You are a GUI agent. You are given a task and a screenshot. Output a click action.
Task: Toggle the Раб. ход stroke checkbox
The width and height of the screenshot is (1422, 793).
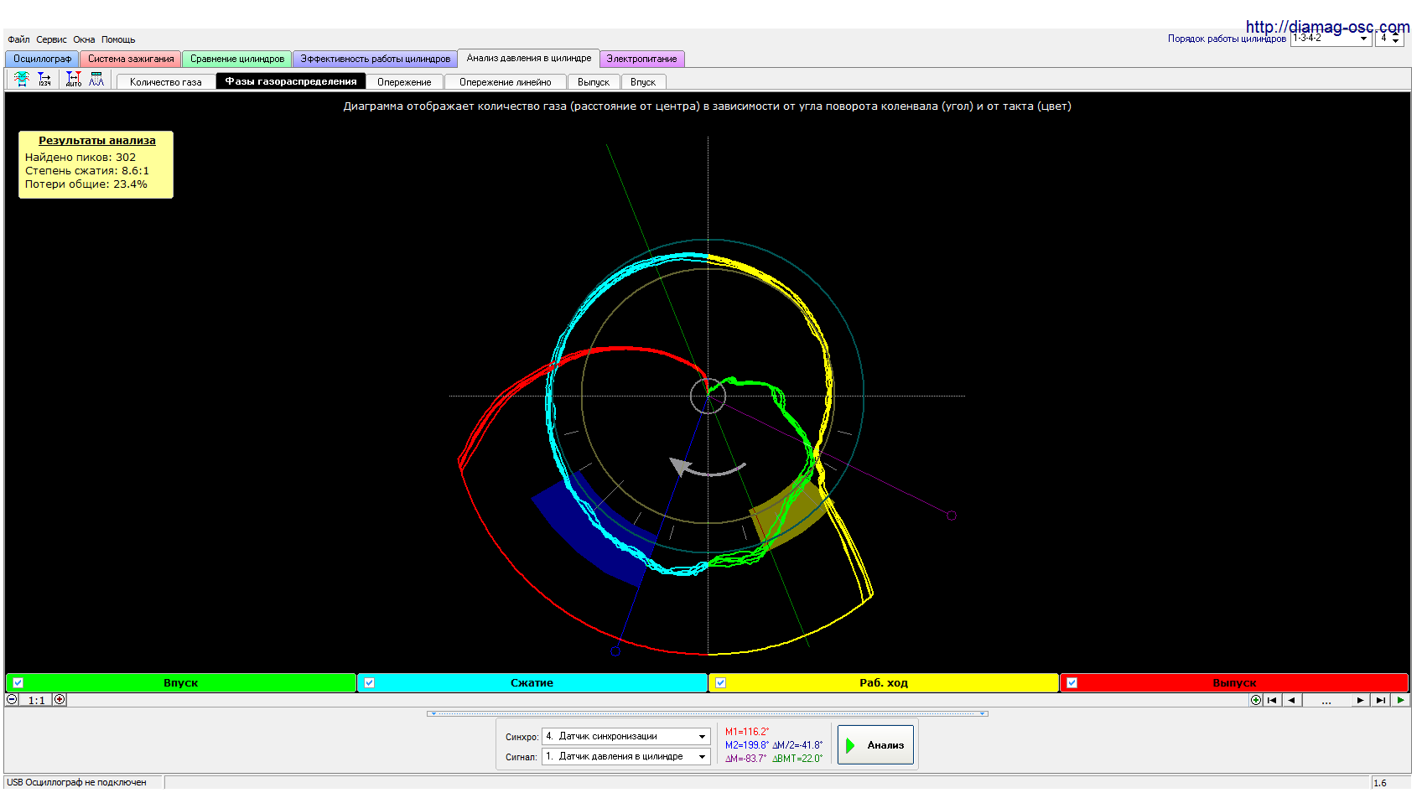[720, 682]
